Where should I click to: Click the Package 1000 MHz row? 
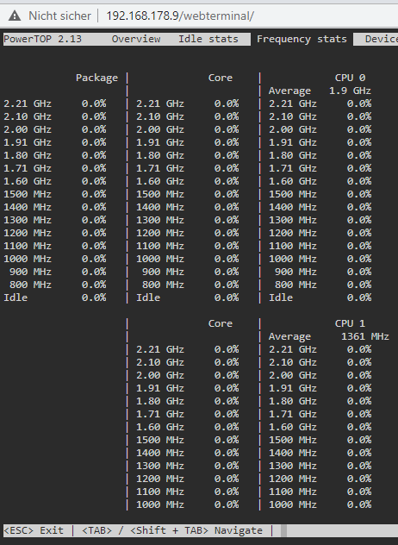(55, 259)
